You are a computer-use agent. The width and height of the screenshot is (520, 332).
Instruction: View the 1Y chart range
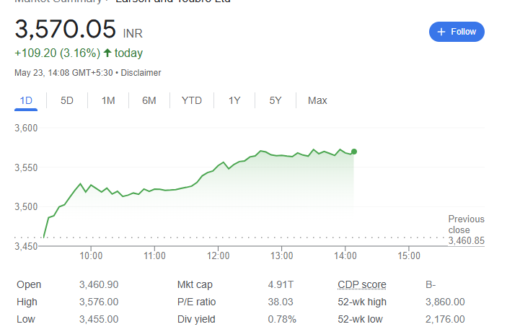[234, 100]
